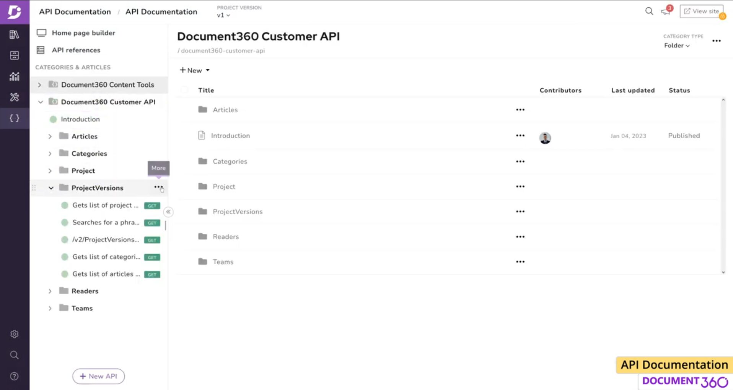
Task: Open the help question mark icon
Action: 15,376
